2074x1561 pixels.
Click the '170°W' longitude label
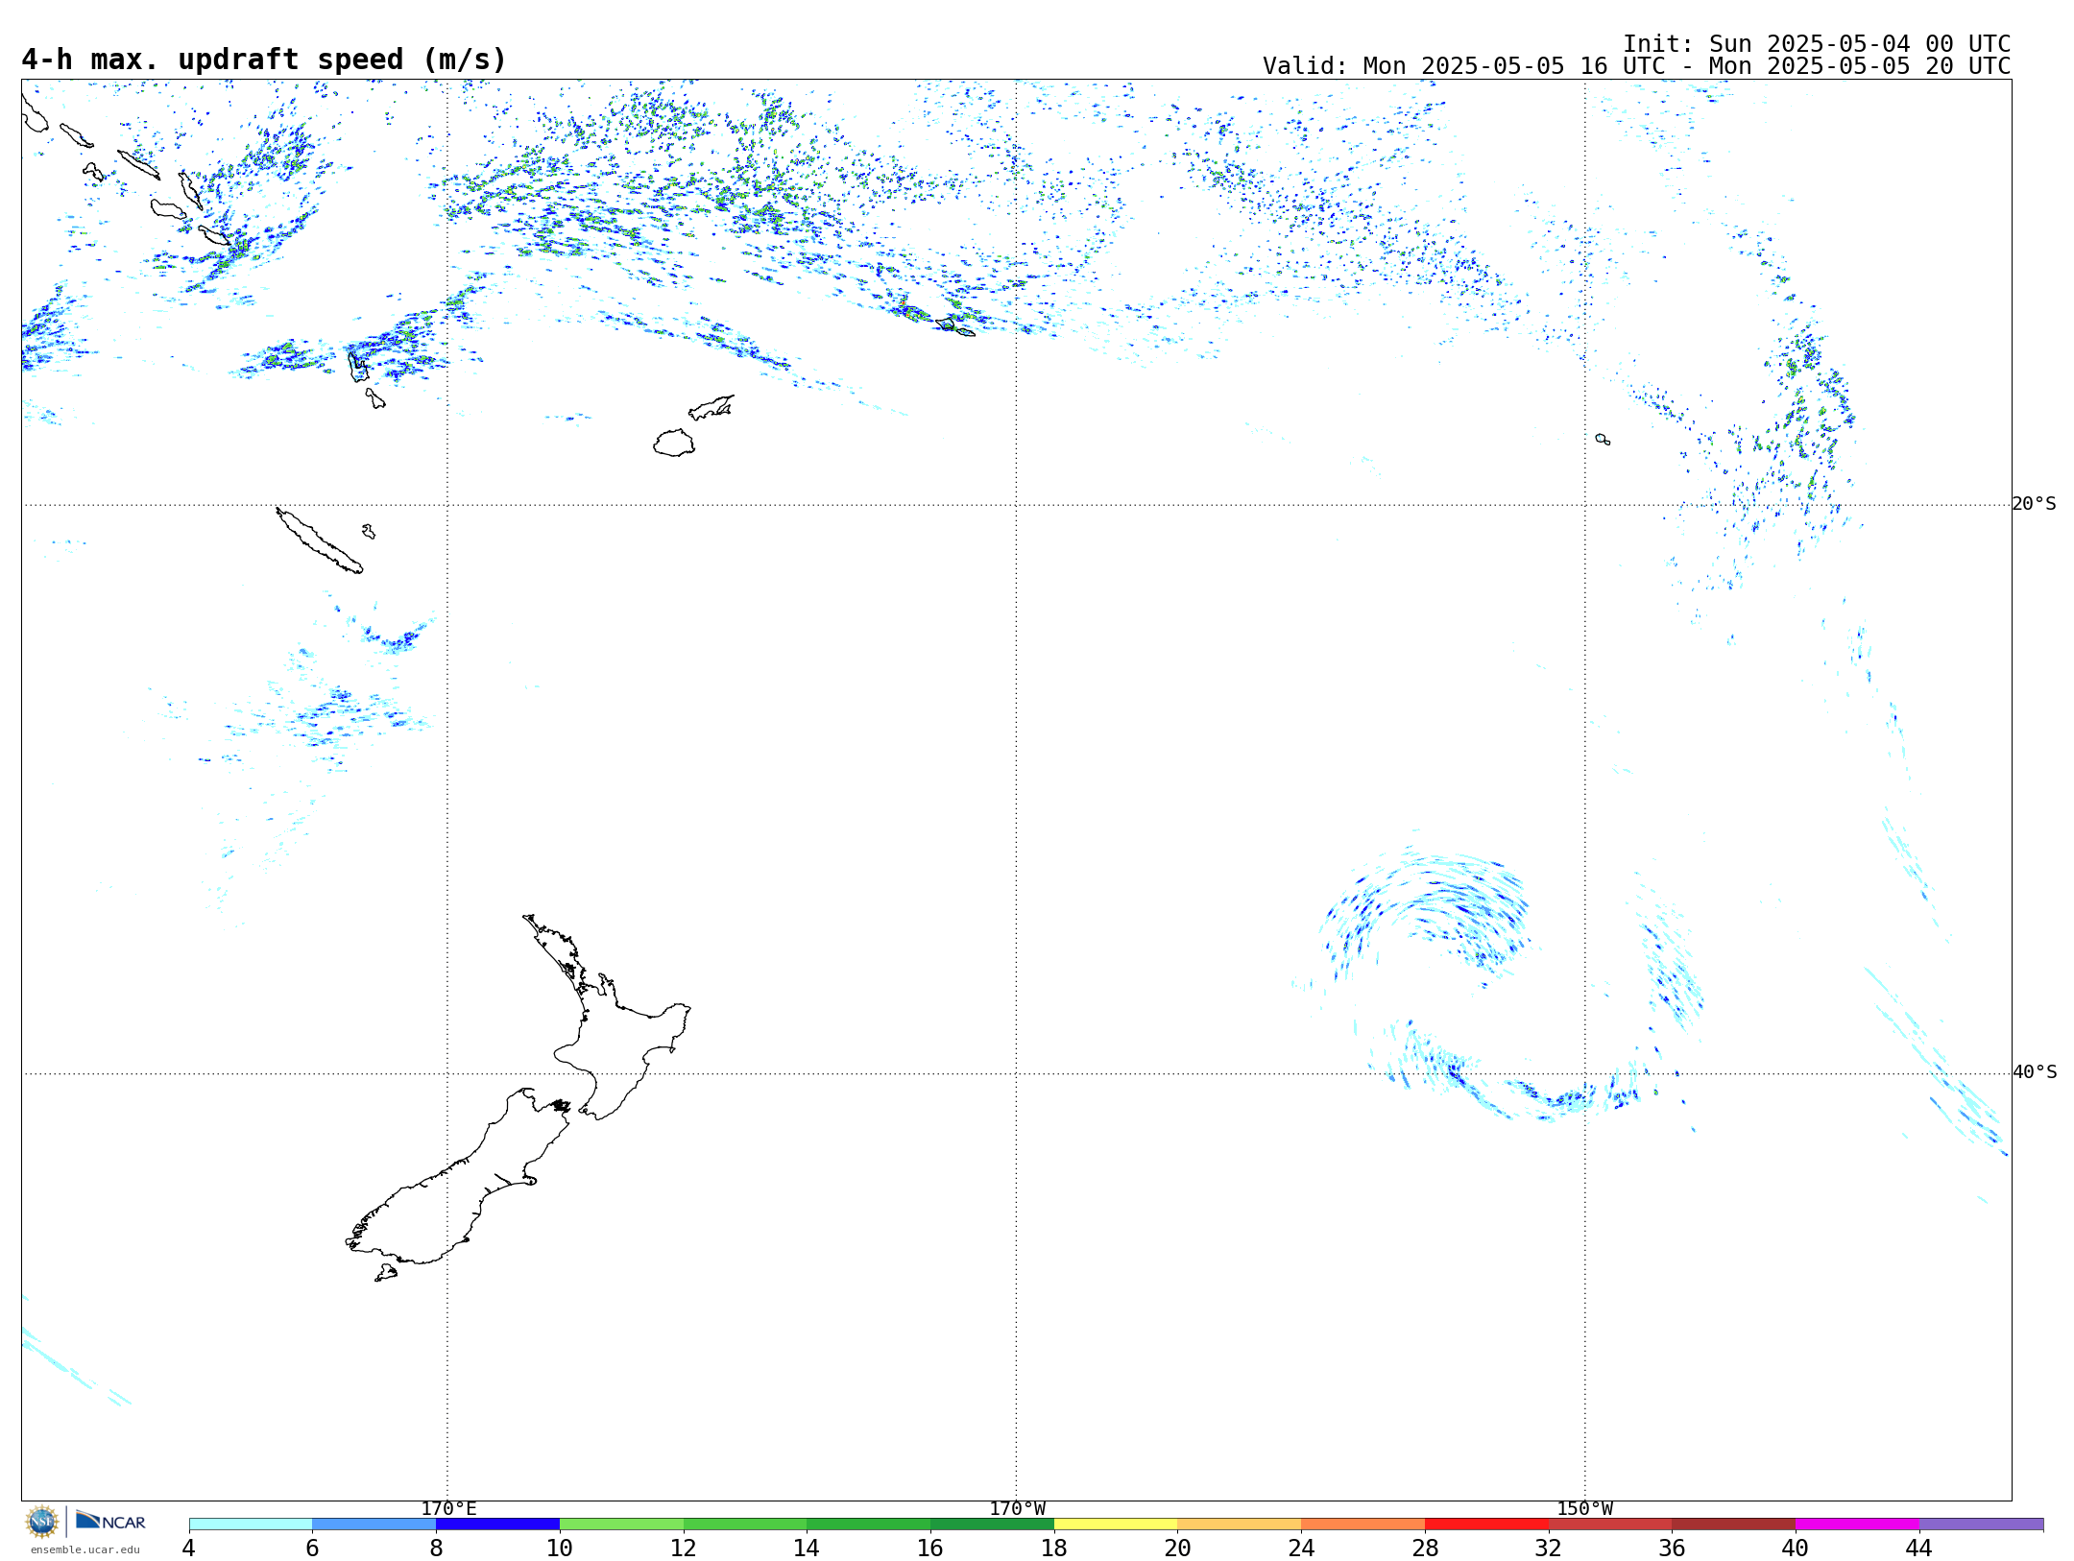(x=1017, y=1509)
